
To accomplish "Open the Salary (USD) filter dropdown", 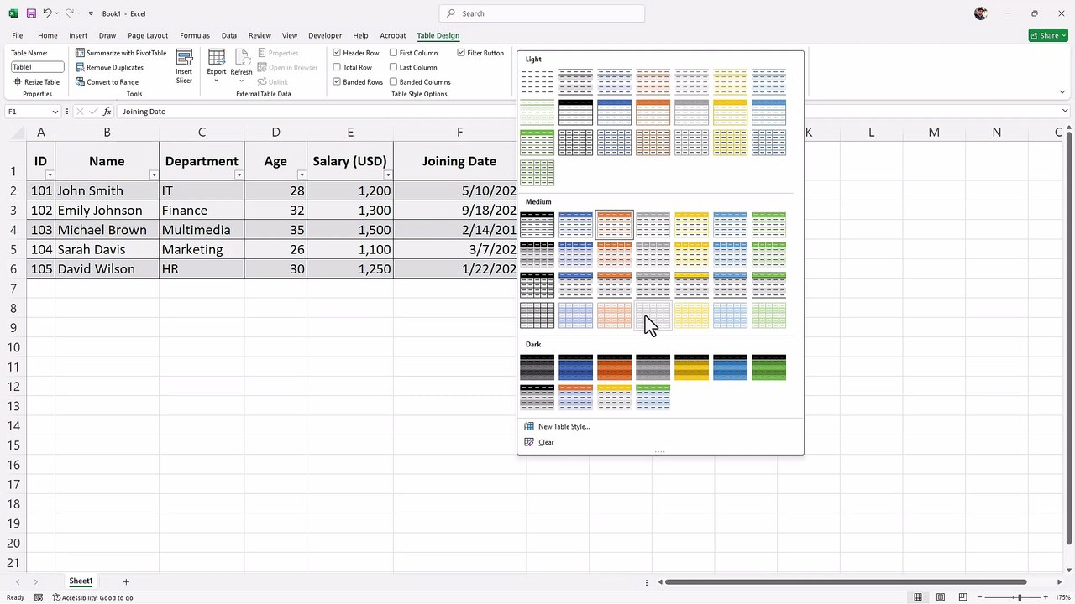I will point(388,174).
